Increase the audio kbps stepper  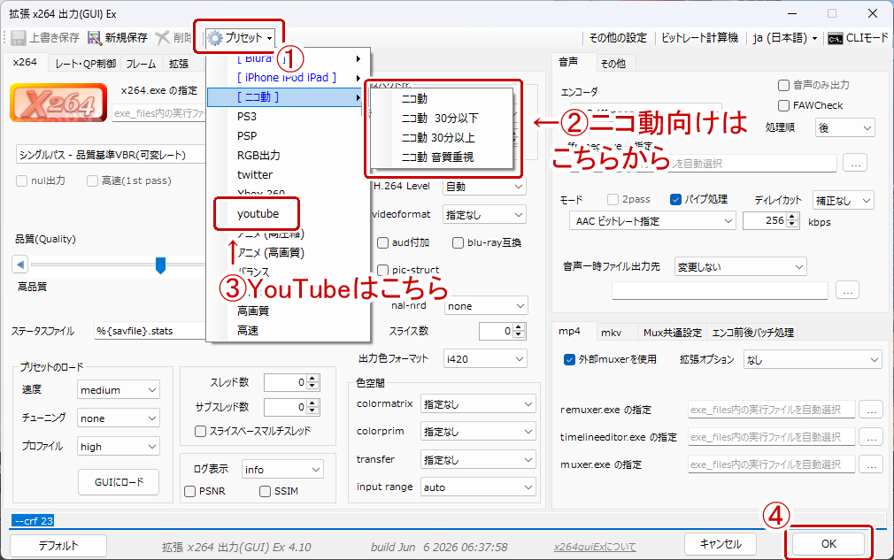coord(792,217)
